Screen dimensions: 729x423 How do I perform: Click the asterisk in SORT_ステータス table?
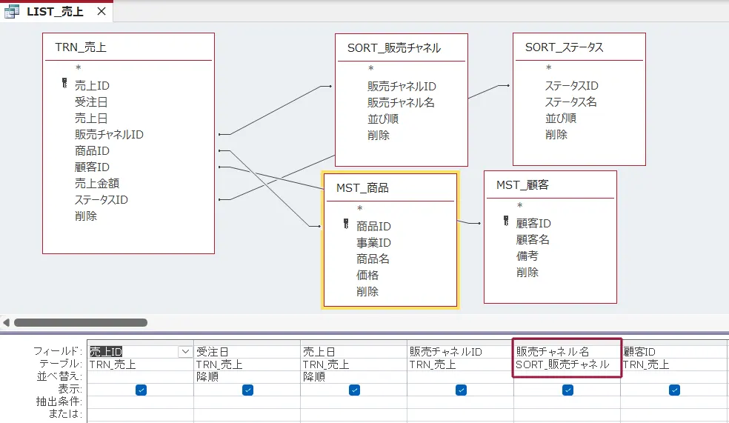tap(549, 69)
